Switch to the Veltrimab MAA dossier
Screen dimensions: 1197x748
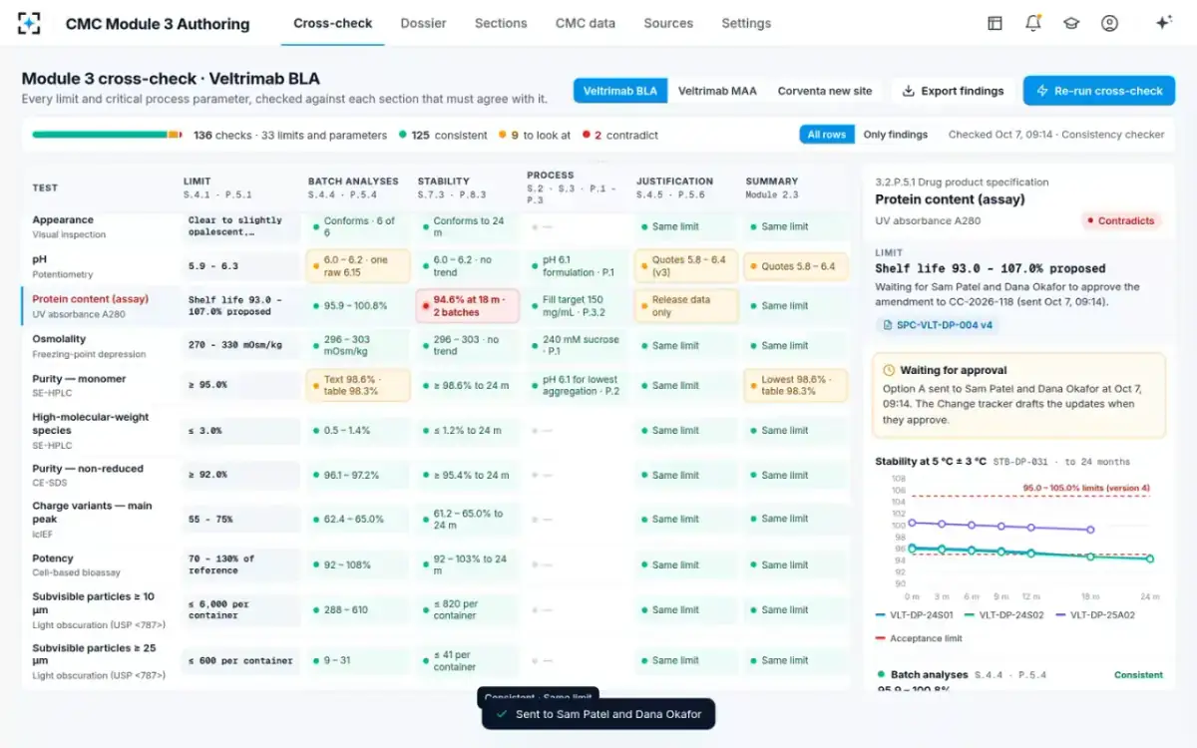tap(717, 91)
